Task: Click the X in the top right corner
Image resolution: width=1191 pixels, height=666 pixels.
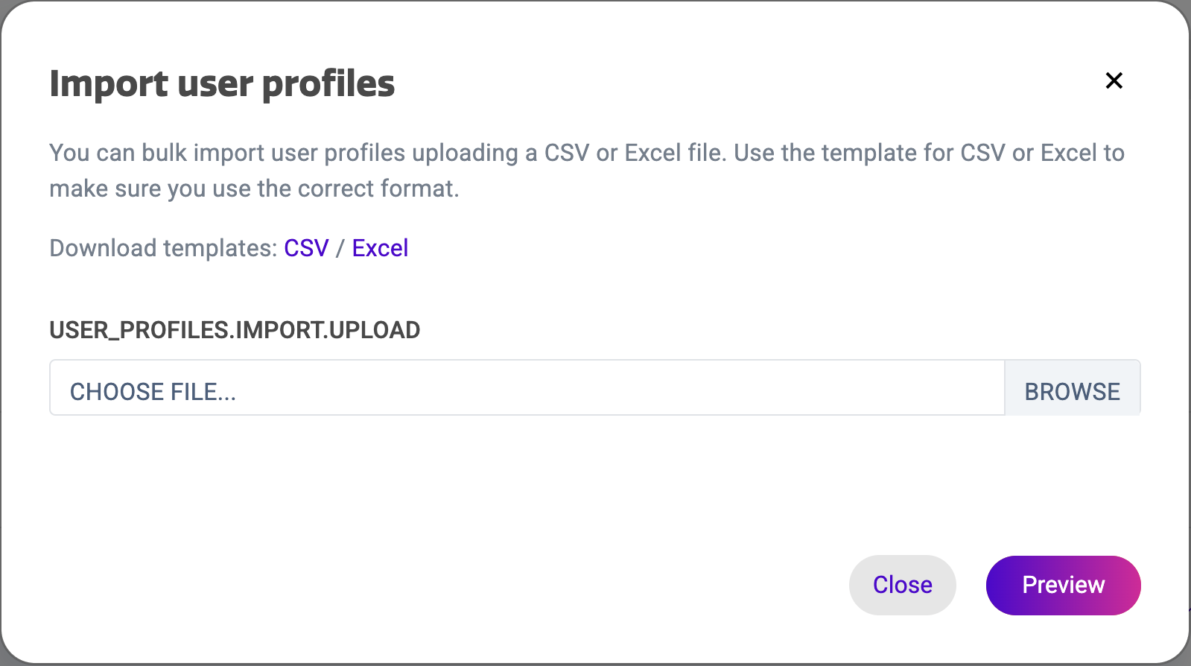Action: click(x=1114, y=80)
